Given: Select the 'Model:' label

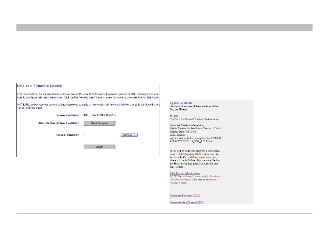Looking at the screenshot, I should point(174,116).
